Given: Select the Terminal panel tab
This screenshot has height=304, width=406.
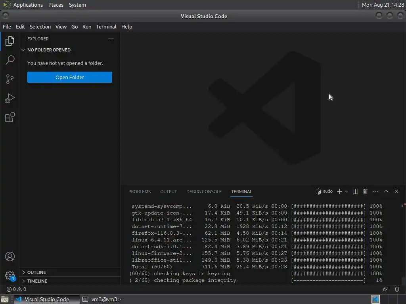Looking at the screenshot, I should tap(241, 192).
